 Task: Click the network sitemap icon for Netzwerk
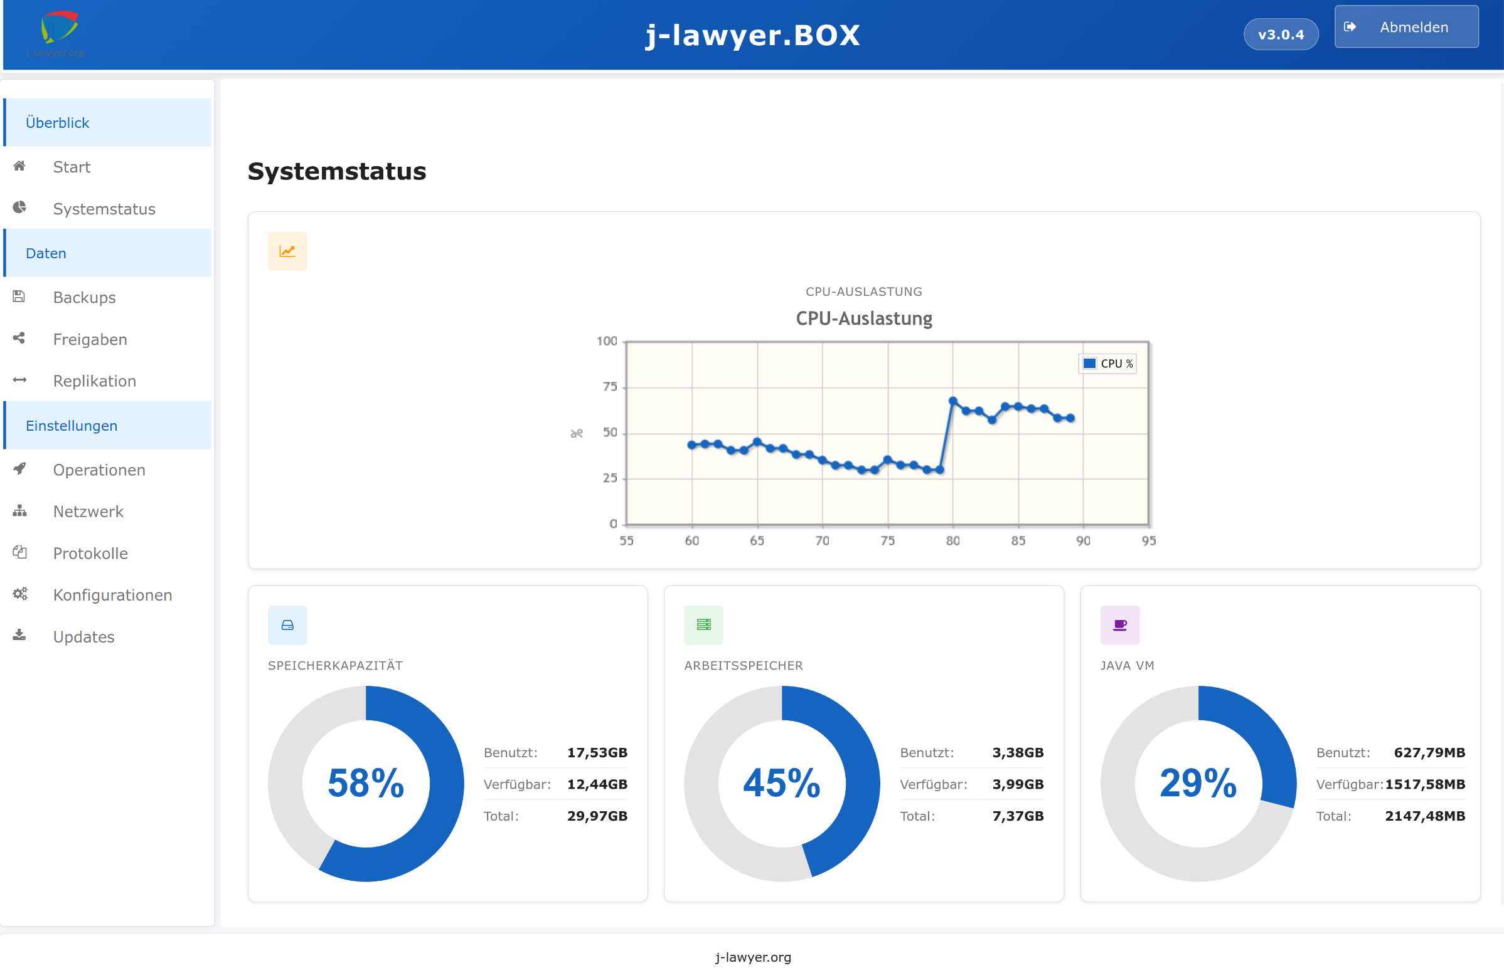[19, 511]
